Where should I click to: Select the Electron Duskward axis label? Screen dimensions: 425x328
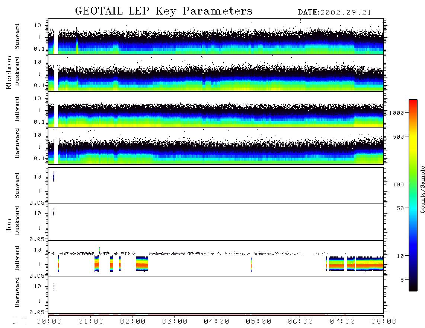(17, 71)
